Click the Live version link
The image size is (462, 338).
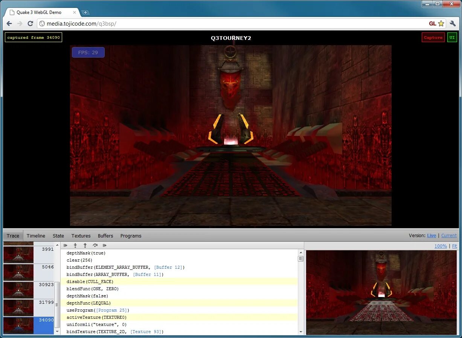432,236
